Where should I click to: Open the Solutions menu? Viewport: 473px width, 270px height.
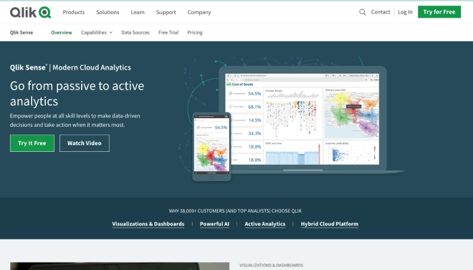coord(107,12)
